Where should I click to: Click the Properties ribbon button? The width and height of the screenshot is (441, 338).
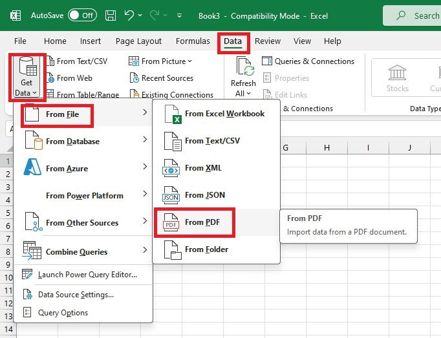click(x=286, y=78)
